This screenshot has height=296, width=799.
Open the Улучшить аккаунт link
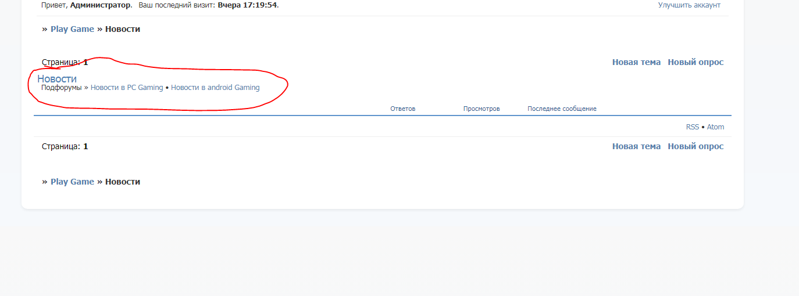[689, 5]
